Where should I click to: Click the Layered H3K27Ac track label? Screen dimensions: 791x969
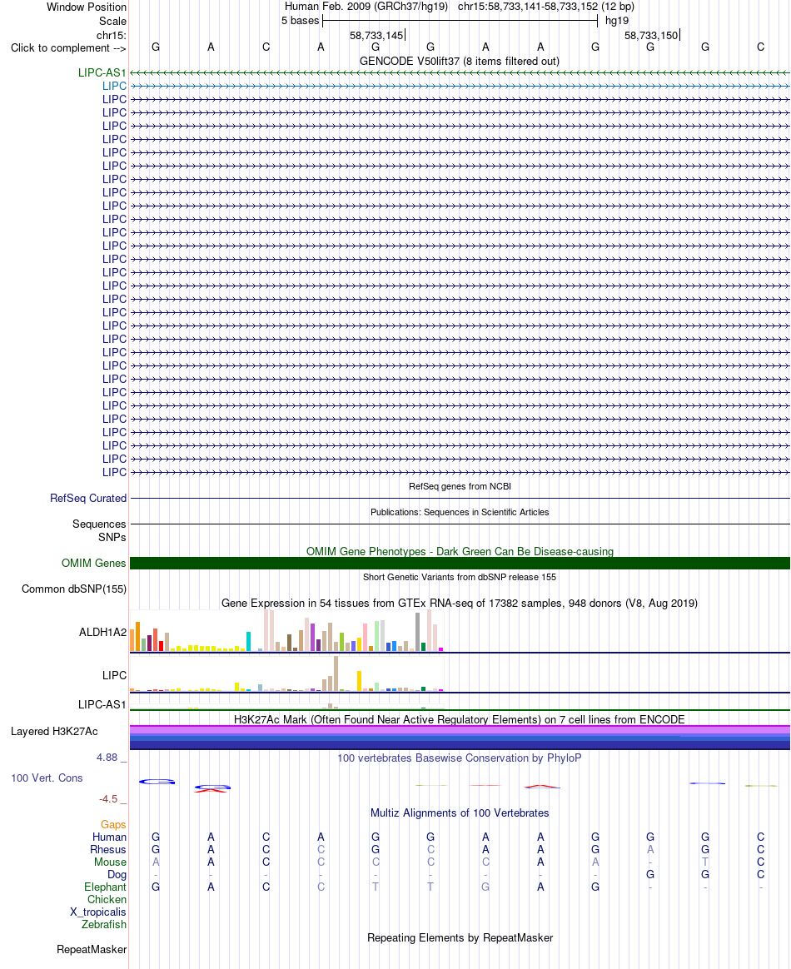(x=54, y=732)
